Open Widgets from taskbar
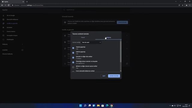The image size is (192, 108). tap(94, 106)
